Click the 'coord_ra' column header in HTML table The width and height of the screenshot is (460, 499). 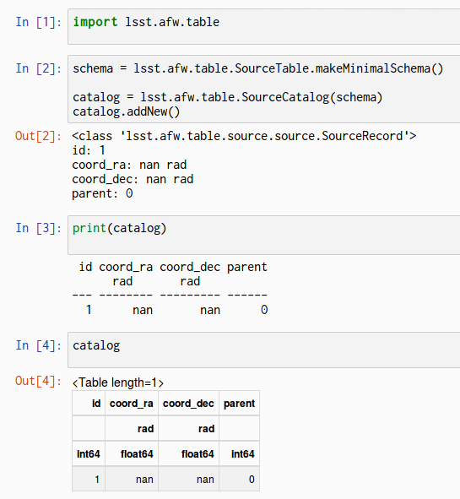pos(132,404)
